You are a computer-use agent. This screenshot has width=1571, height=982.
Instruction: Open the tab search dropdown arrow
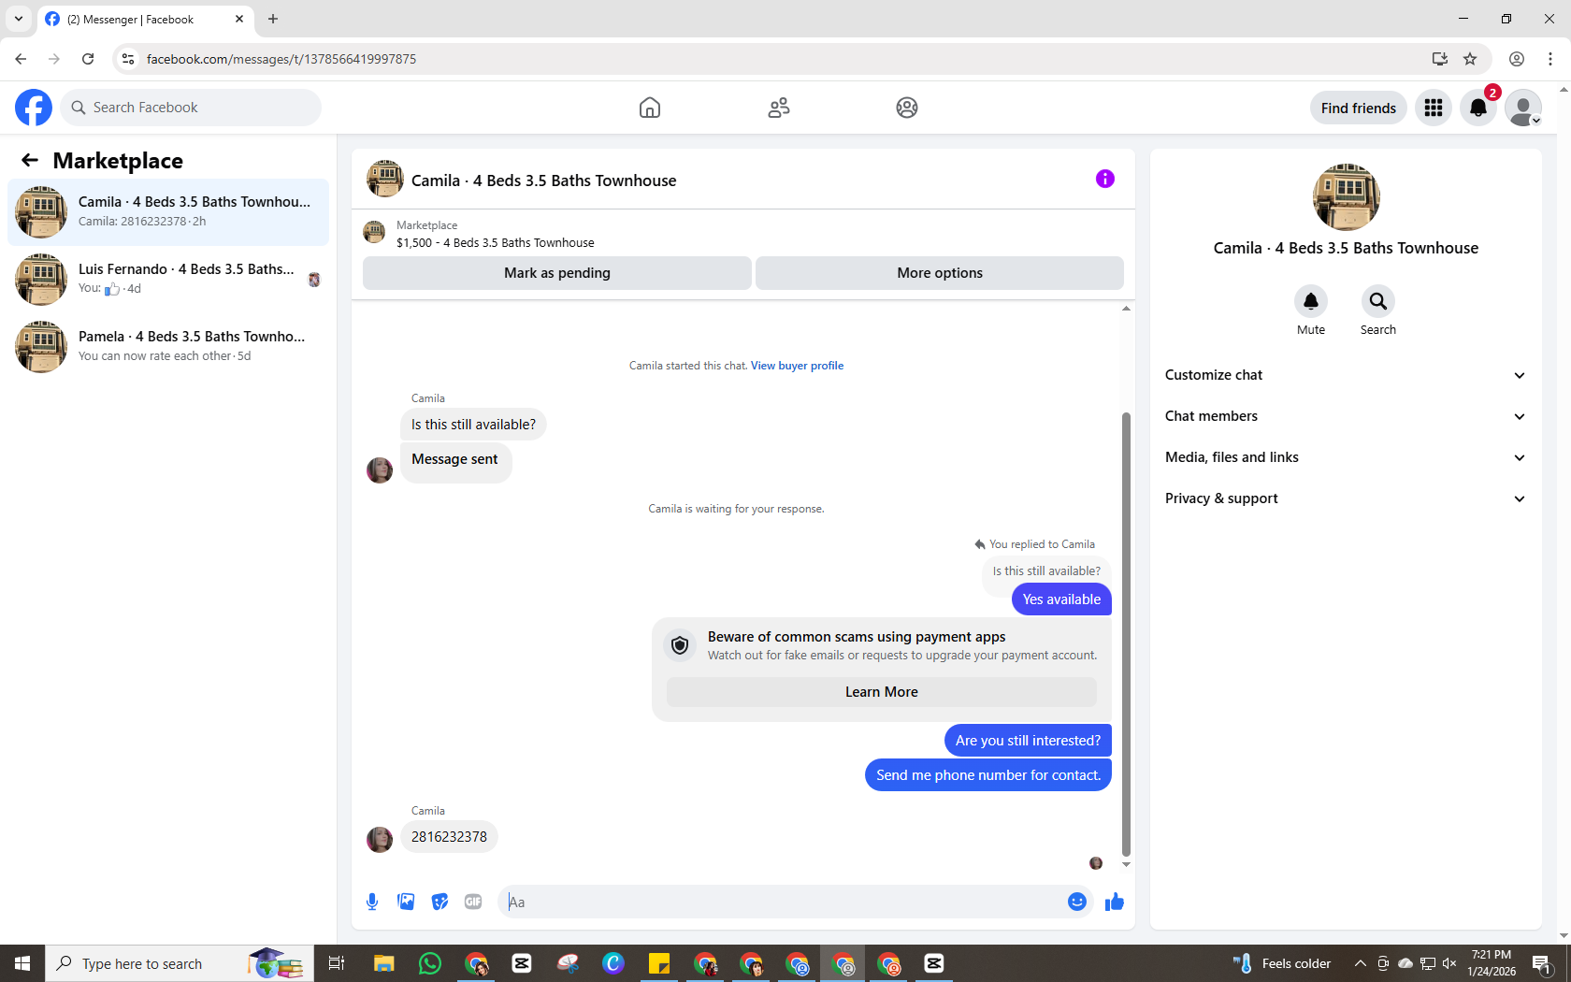pyautogui.click(x=19, y=19)
